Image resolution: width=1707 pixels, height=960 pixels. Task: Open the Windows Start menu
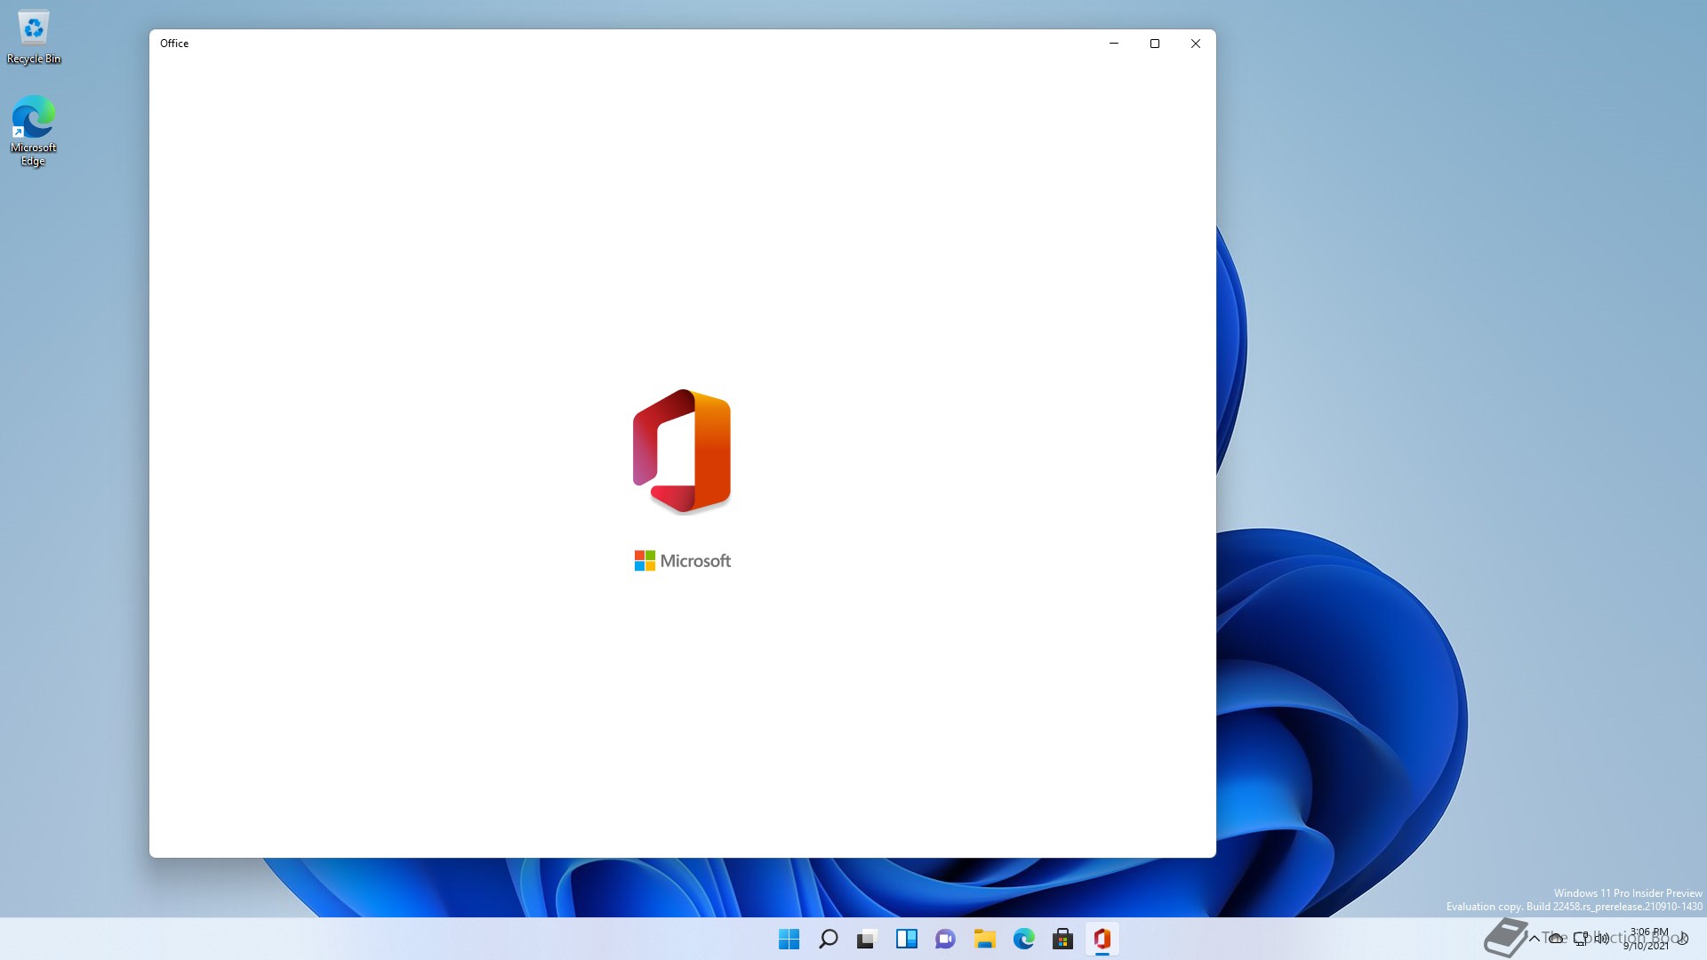pyautogui.click(x=789, y=939)
